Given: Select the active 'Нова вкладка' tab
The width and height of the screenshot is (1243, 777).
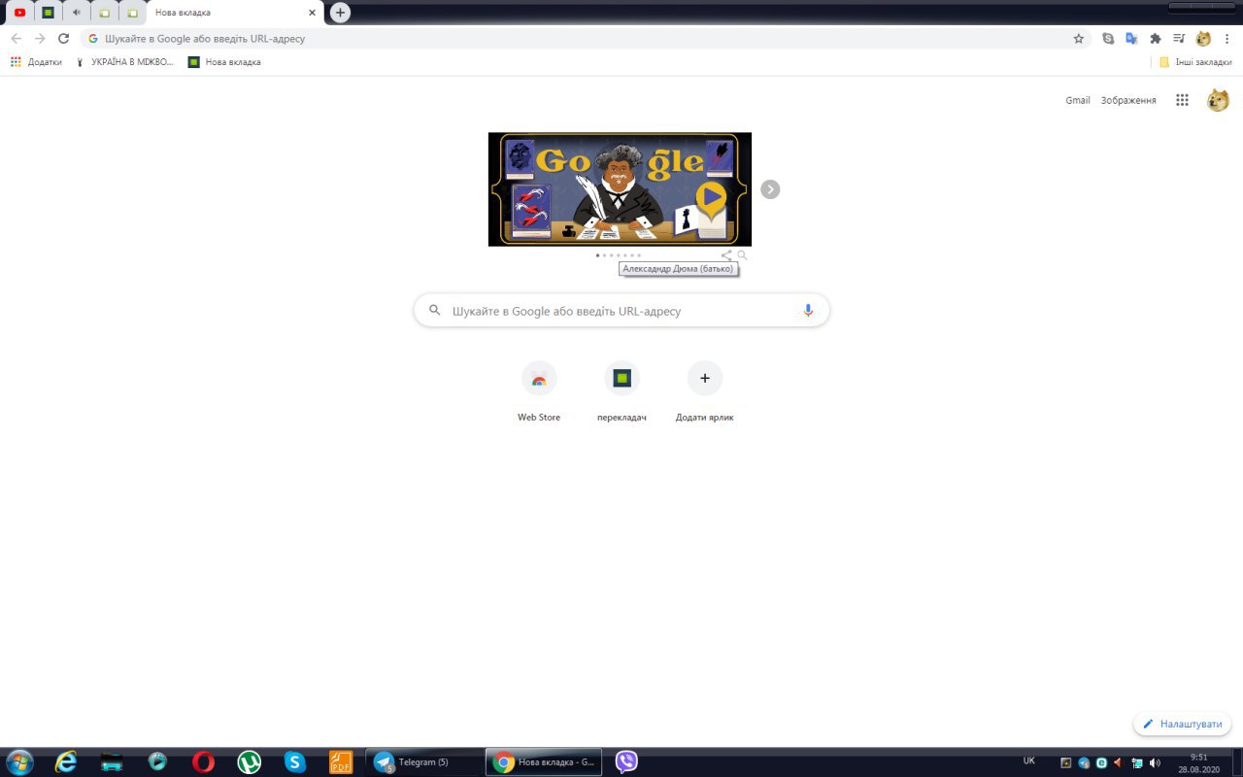Looking at the screenshot, I should (x=233, y=13).
